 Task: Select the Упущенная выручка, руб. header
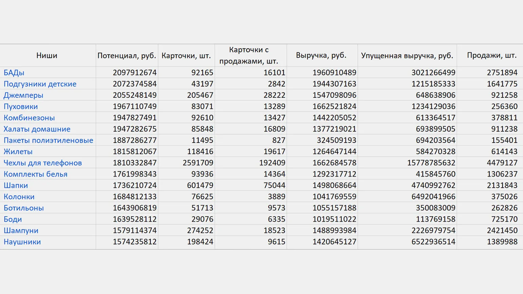point(407,55)
